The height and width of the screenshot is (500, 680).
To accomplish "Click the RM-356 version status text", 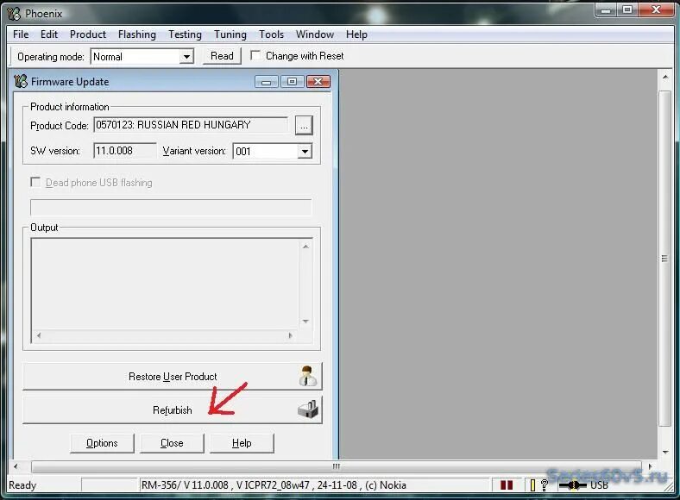I will point(274,484).
